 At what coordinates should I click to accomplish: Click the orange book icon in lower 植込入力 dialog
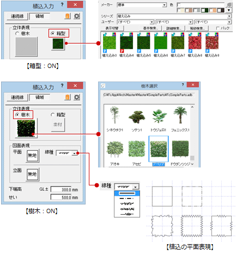(68, 97)
